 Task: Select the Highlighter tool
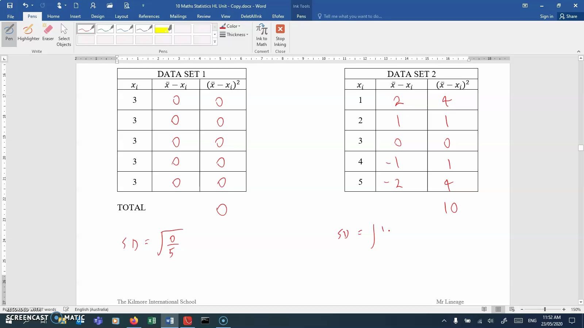click(x=28, y=33)
